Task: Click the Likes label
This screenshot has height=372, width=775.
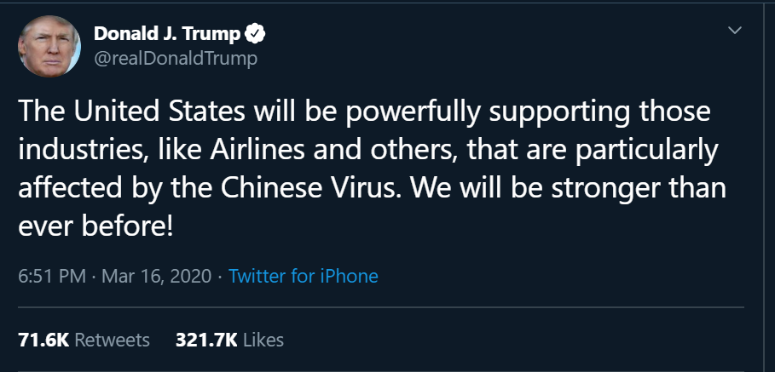Action: [x=263, y=340]
